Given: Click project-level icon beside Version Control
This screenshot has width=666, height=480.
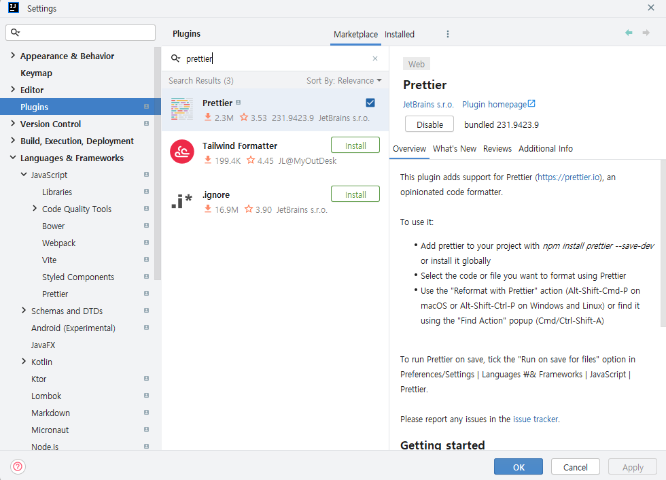Looking at the screenshot, I should pyautogui.click(x=147, y=124).
